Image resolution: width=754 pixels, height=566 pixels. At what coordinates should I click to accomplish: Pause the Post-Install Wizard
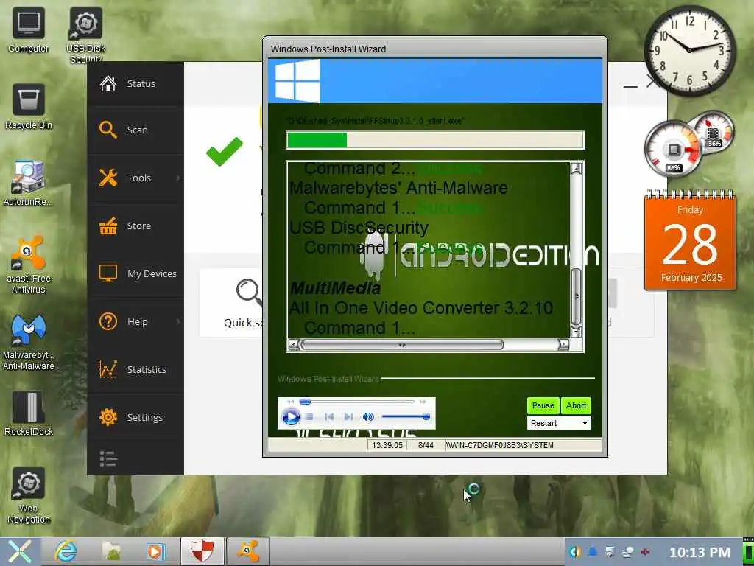click(543, 405)
